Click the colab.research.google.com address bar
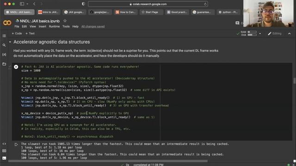Screen dimensions: 296x166 pyautogui.click(x=148, y=4)
